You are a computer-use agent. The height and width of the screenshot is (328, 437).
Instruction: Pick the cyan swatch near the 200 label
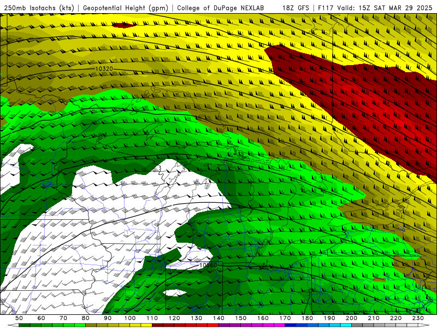click(346, 325)
